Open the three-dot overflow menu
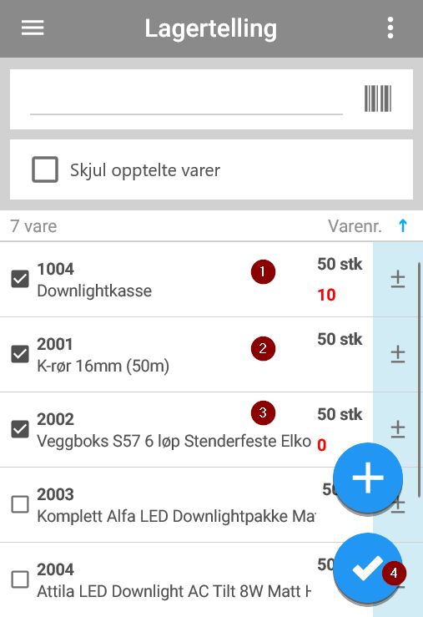 tap(390, 28)
